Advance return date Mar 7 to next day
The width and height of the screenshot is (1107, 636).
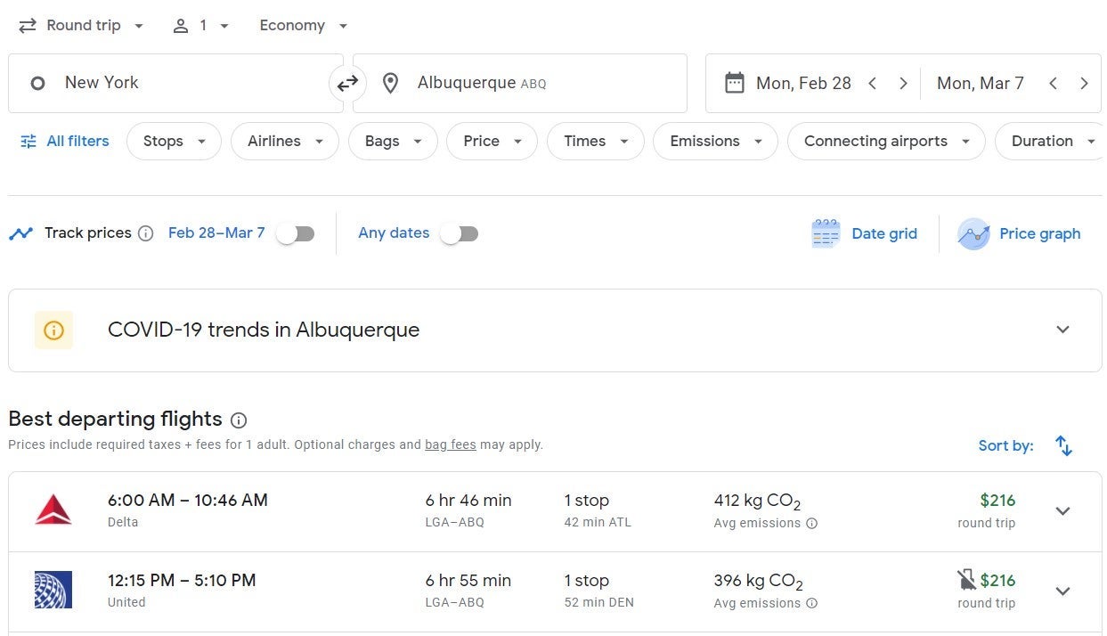point(1084,84)
